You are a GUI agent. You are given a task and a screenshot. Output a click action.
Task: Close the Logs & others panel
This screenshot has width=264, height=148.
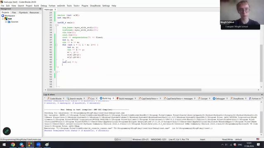pos(262,95)
